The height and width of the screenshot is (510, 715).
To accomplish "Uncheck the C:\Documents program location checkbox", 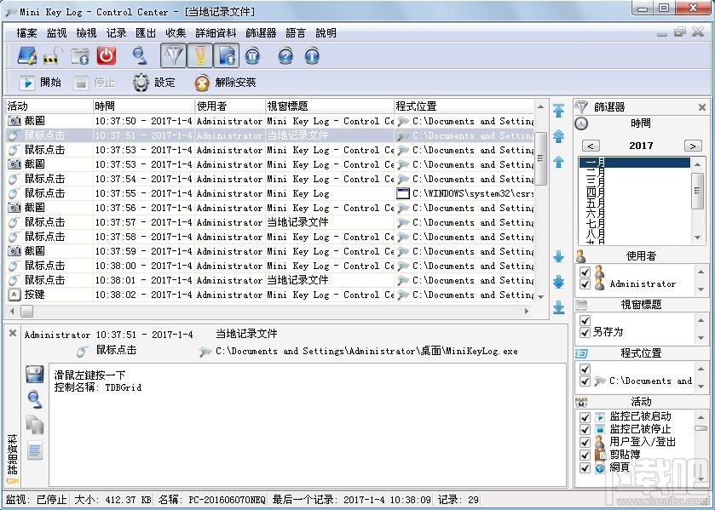I will click(585, 381).
